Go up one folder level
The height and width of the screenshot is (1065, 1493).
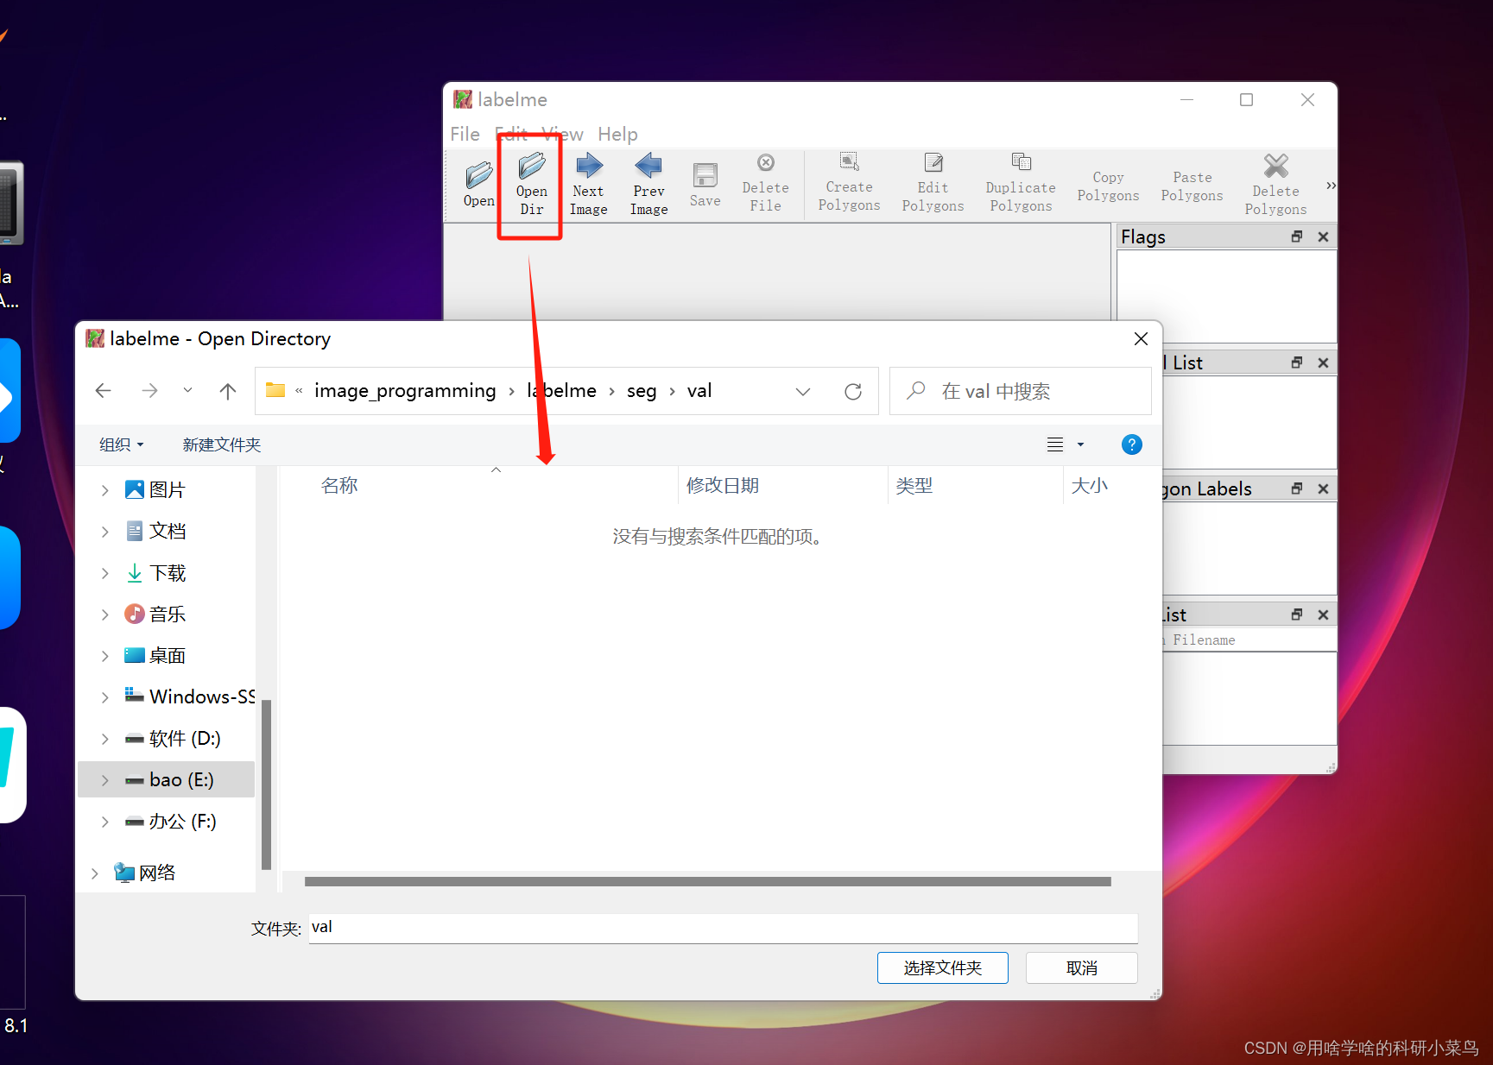click(x=228, y=391)
